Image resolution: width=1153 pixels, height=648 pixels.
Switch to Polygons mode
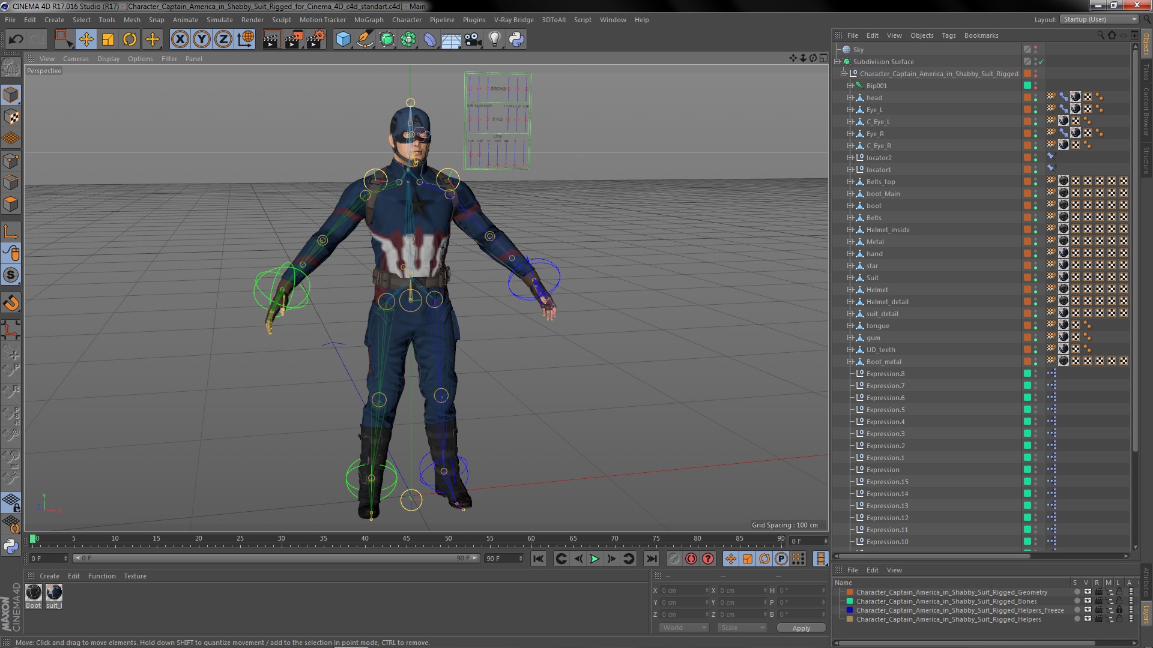point(11,204)
